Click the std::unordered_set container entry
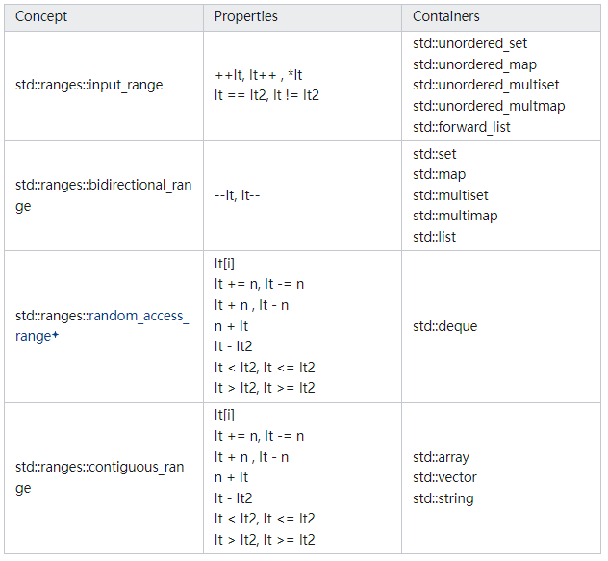 click(x=470, y=43)
